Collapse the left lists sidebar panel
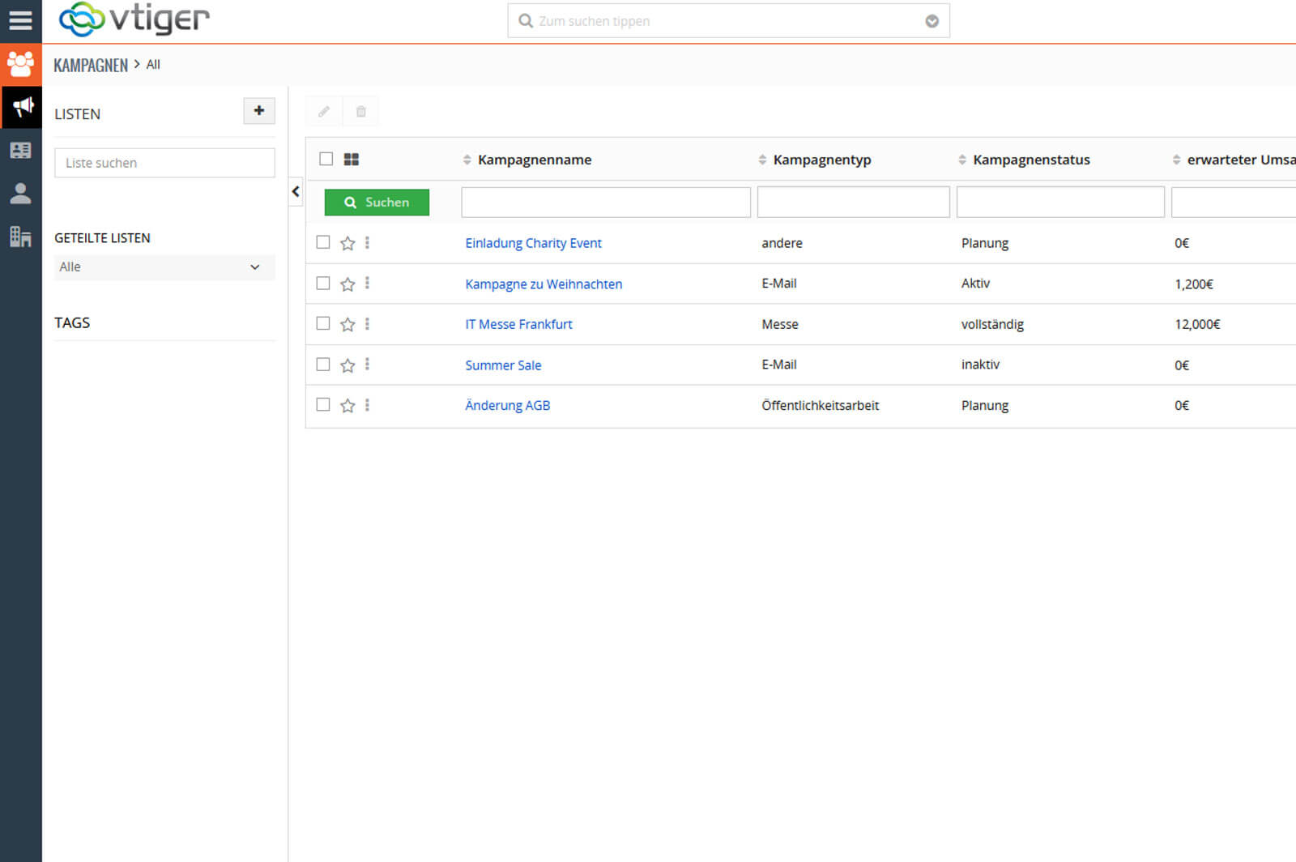Image resolution: width=1296 pixels, height=862 pixels. pyautogui.click(x=296, y=192)
